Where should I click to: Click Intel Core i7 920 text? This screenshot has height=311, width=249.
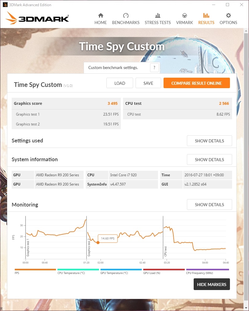point(123,175)
